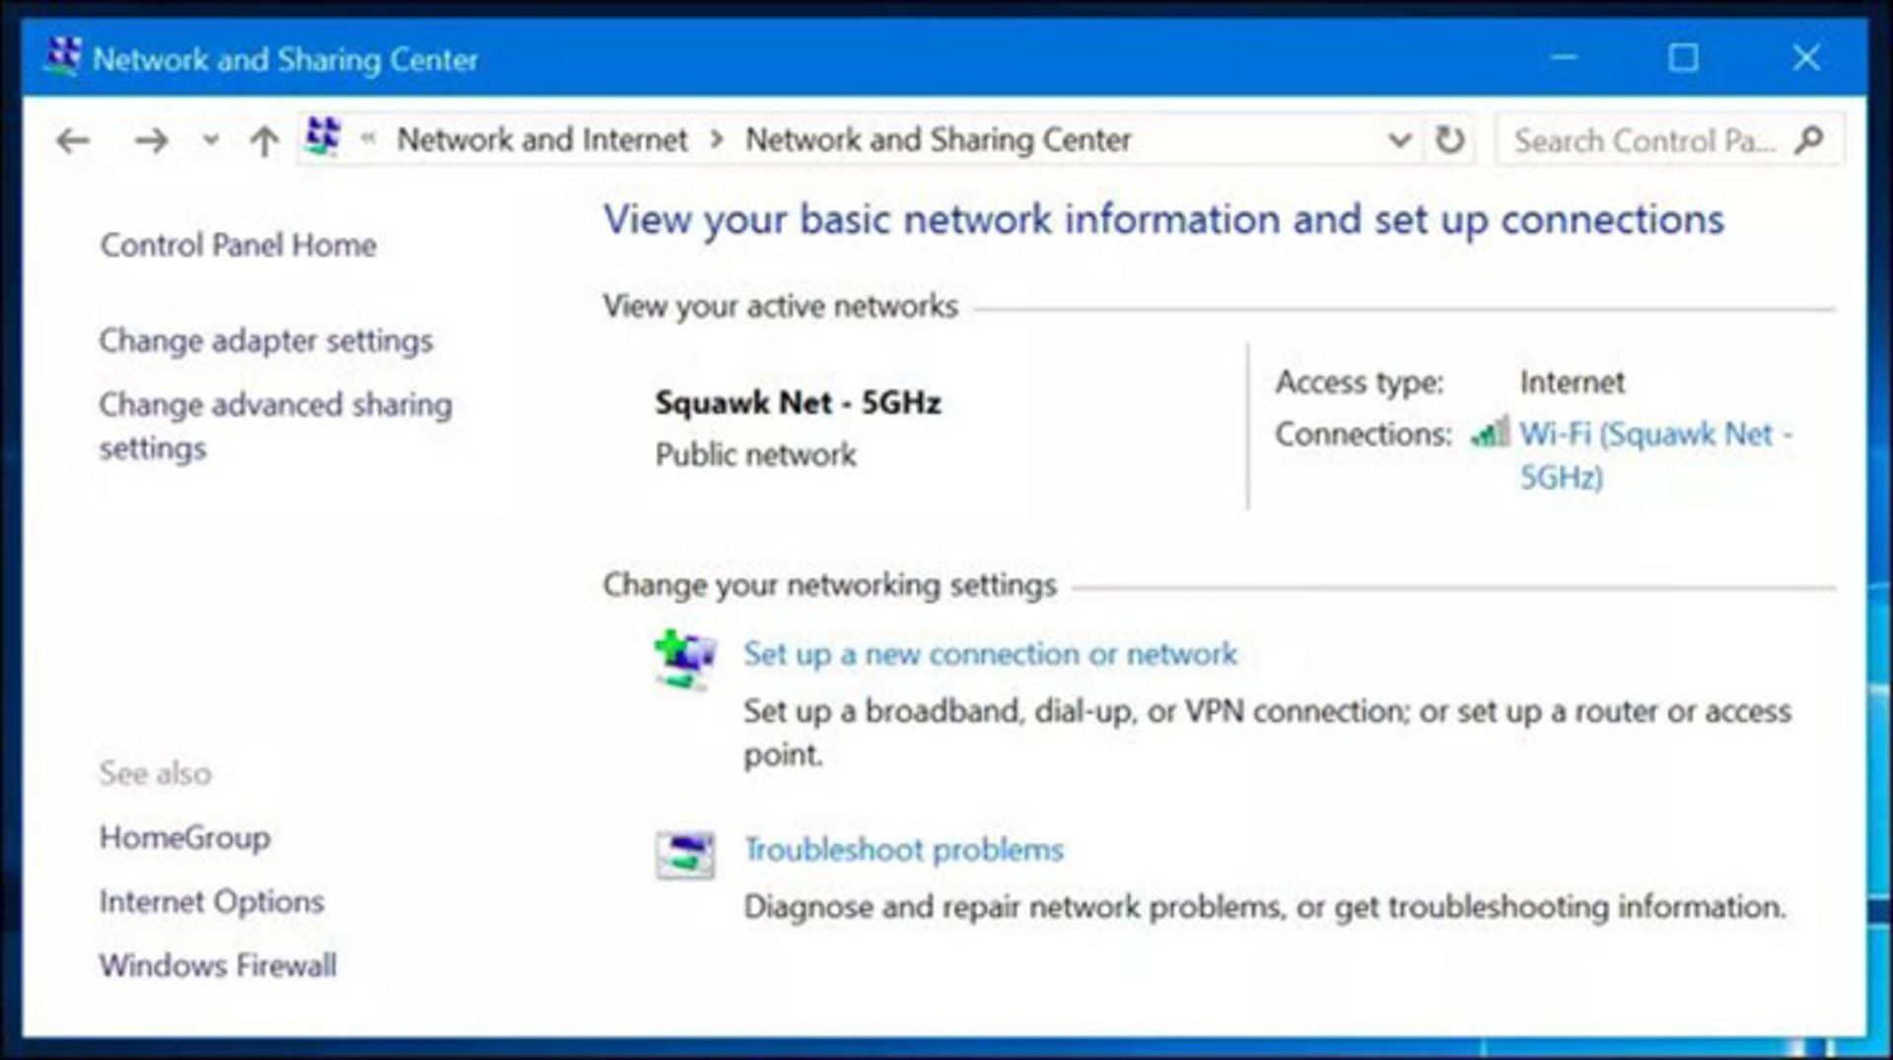
Task: Click the Search Control Panel field
Action: click(x=1644, y=141)
